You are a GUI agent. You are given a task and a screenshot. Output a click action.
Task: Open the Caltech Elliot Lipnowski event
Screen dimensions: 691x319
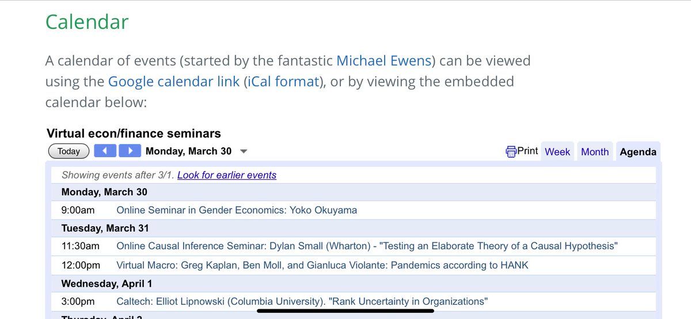302,301
